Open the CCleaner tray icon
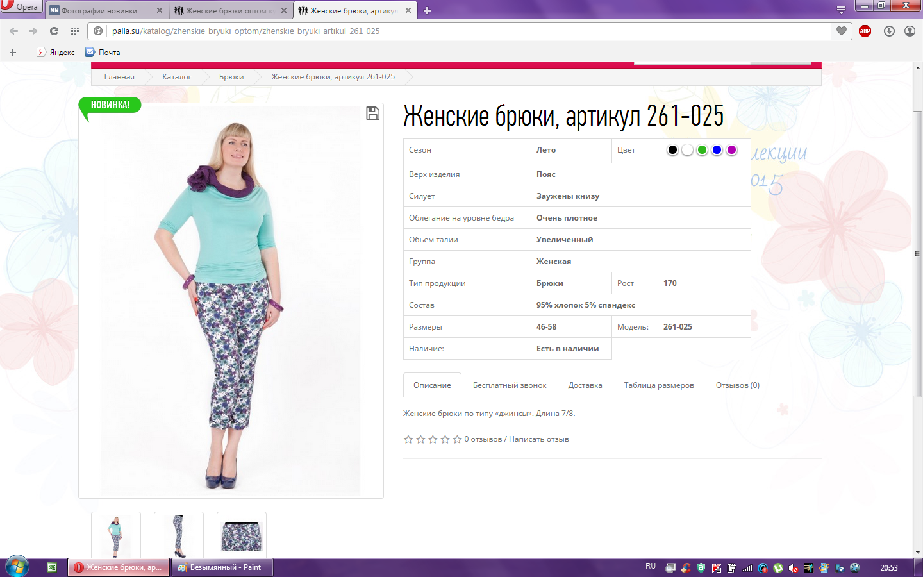 (x=686, y=568)
